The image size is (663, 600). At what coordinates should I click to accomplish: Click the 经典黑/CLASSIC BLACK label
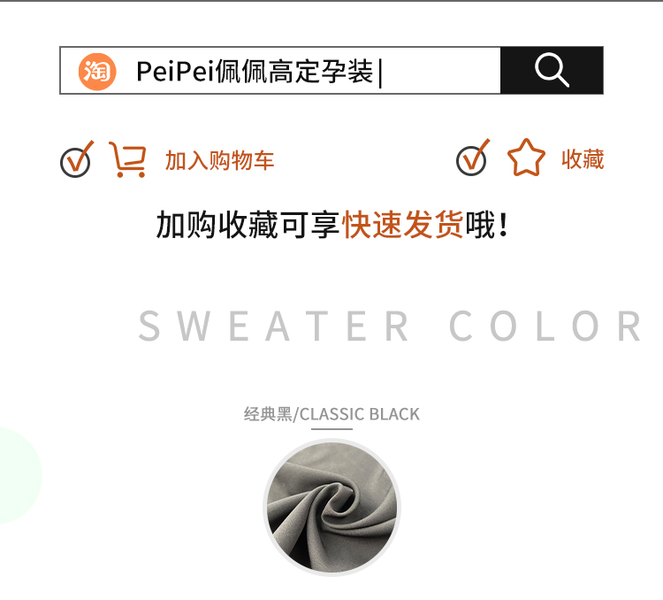(x=331, y=414)
